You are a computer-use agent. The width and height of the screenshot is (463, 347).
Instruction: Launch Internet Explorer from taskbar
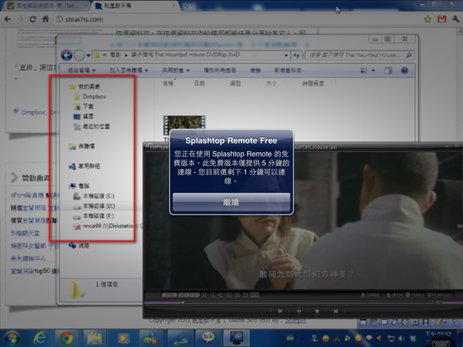pyautogui.click(x=40, y=338)
